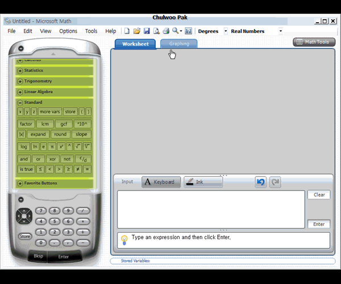Screen dimensions: 341x284
Task: Click the slope function button
Action: click(x=81, y=134)
